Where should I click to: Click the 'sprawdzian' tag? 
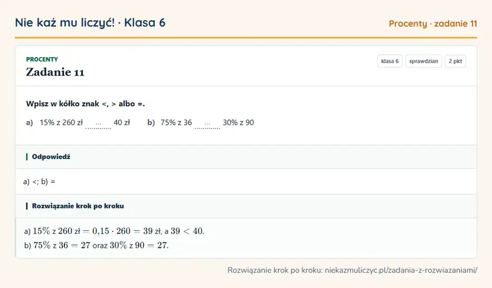point(424,61)
